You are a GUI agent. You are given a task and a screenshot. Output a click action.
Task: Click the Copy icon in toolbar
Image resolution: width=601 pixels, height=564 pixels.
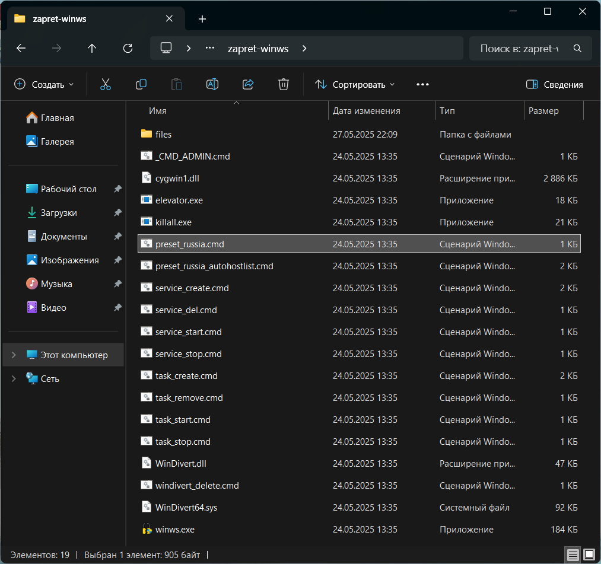point(141,85)
